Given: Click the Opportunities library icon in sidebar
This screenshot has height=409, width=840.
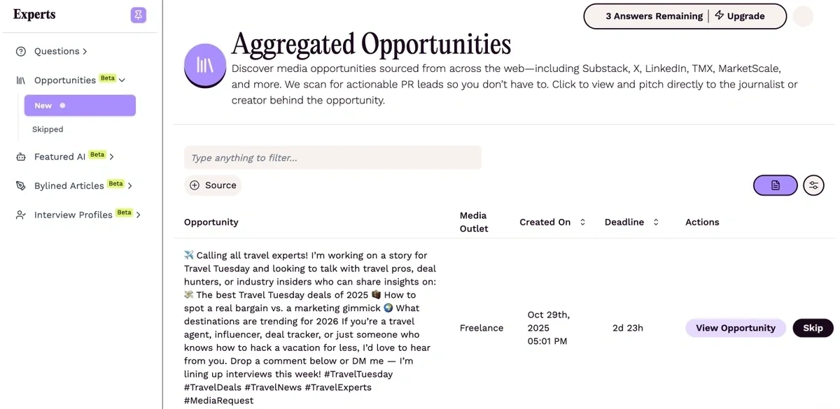Looking at the screenshot, I should click(21, 80).
